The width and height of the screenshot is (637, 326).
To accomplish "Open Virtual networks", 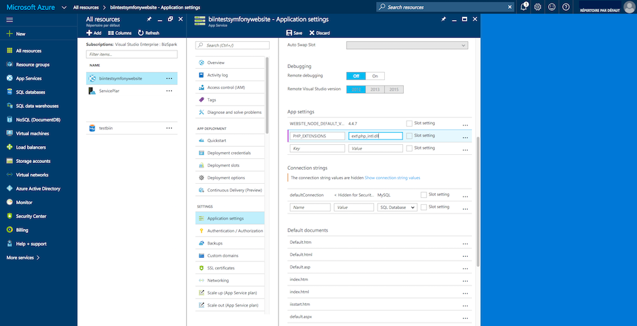I will click(32, 175).
